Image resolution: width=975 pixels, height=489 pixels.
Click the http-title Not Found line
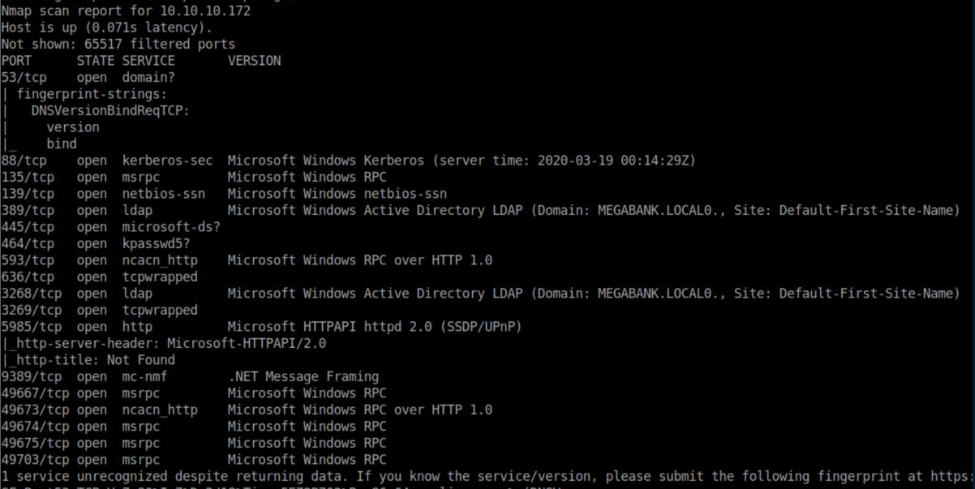point(91,360)
